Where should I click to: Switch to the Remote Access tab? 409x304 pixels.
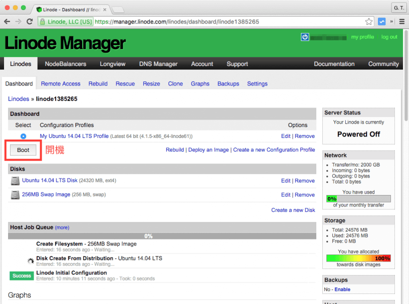click(61, 83)
